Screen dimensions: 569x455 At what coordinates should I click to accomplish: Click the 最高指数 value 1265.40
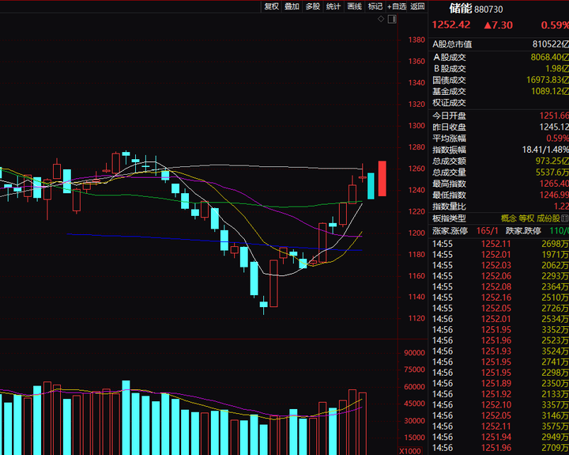click(x=554, y=184)
